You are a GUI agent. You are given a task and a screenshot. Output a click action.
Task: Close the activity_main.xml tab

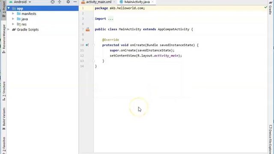tap(114, 2)
